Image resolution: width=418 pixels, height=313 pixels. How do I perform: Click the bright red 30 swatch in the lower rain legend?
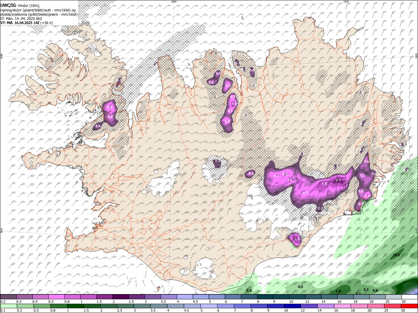409,306
